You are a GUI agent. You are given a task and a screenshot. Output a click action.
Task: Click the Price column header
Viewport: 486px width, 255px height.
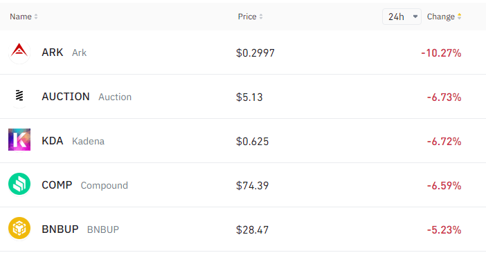pos(247,17)
